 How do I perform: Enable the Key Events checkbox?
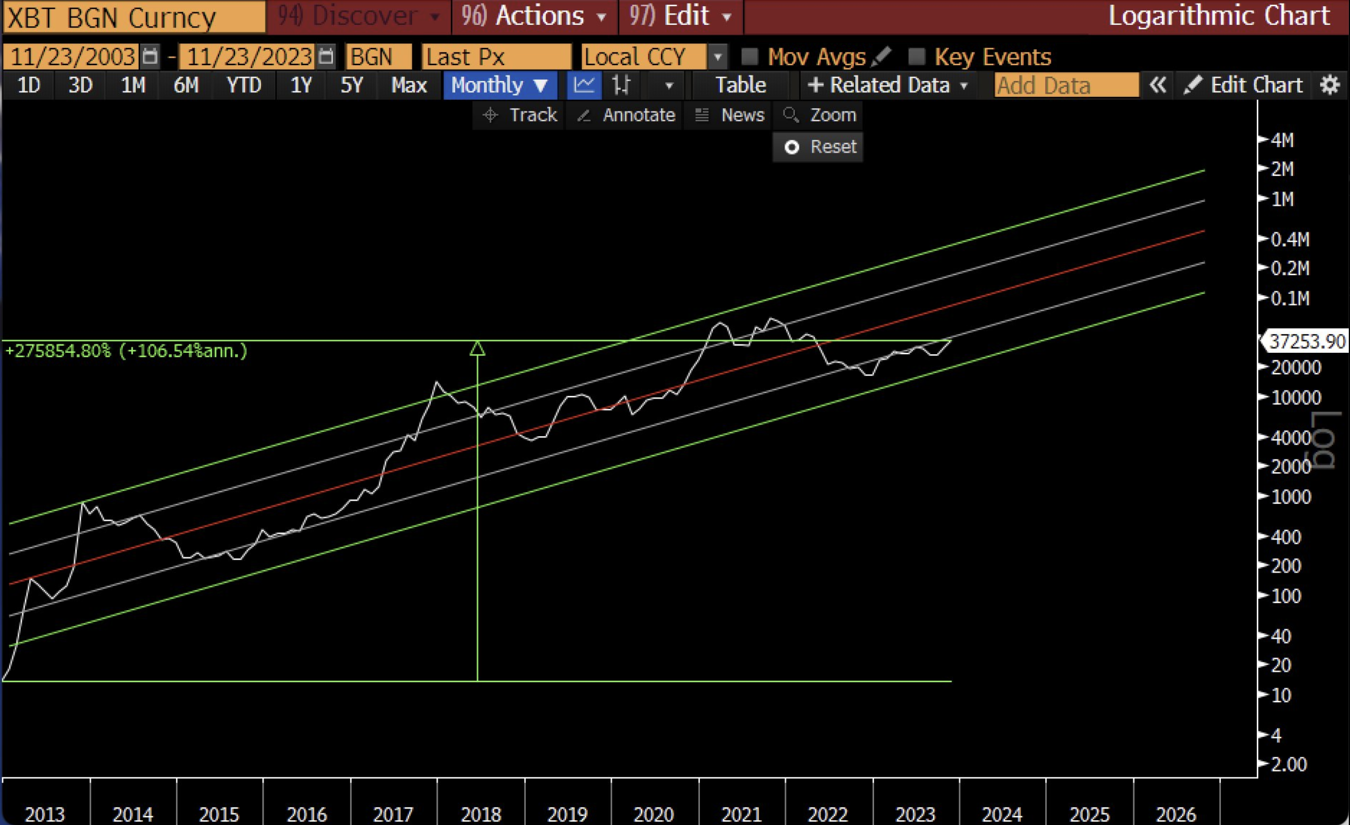pyautogui.click(x=917, y=57)
